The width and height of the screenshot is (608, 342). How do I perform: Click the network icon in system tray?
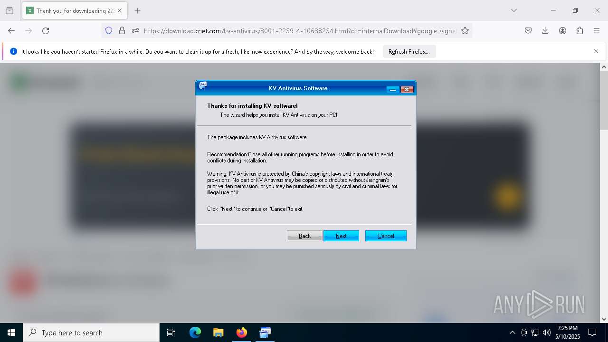pos(535,332)
